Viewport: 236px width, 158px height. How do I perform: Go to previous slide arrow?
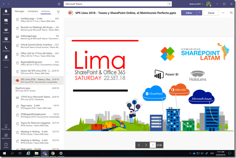pos(139,145)
